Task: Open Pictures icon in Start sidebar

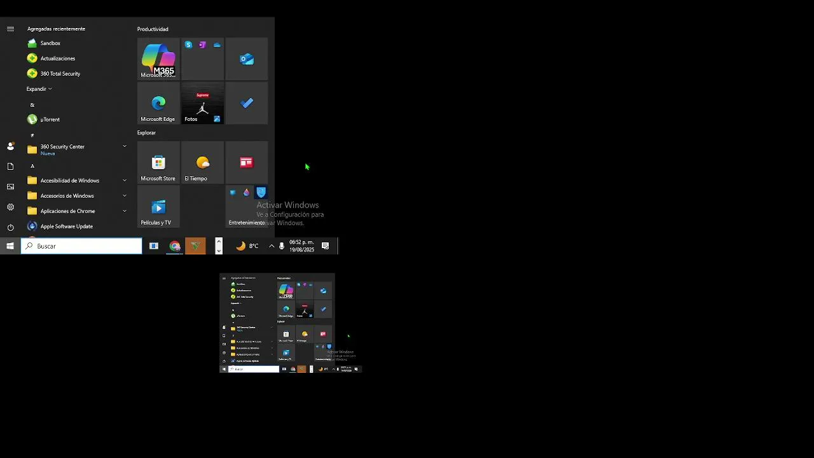Action: click(x=10, y=187)
